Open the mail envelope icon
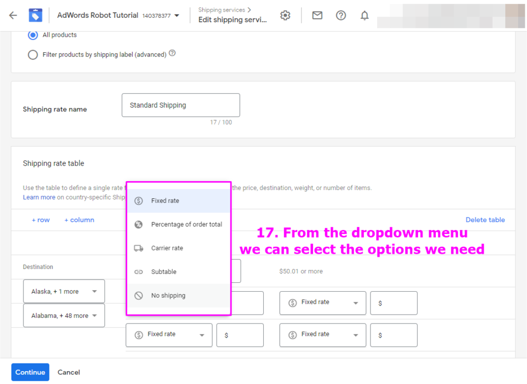527x384 pixels. (317, 16)
